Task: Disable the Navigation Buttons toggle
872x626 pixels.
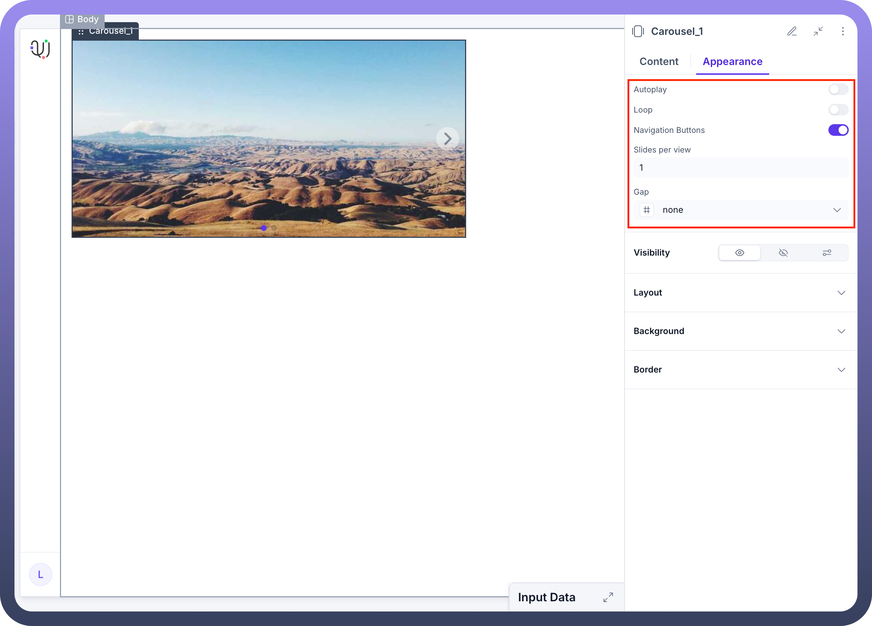Action: pos(838,130)
